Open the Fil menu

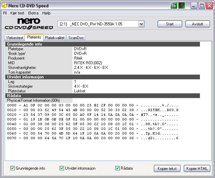(x=5, y=13)
